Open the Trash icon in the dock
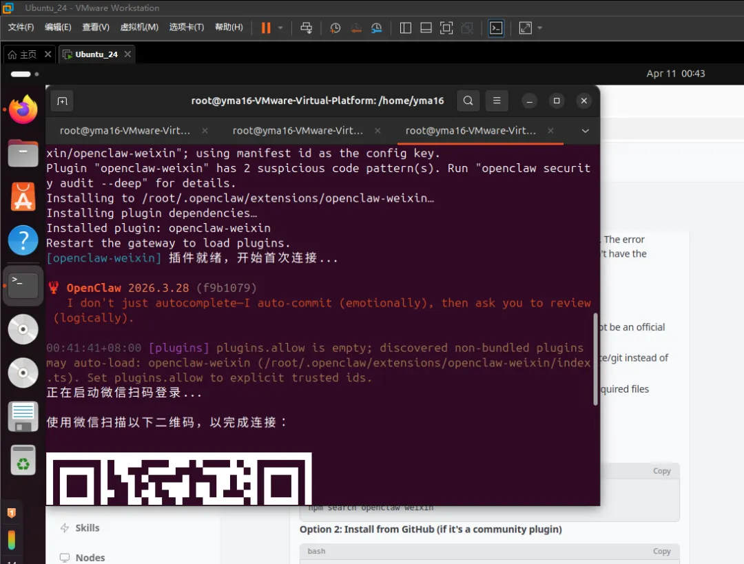 [23, 460]
